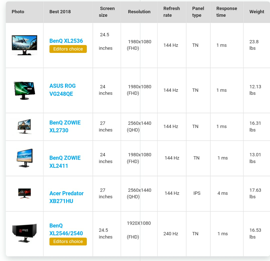The height and width of the screenshot is (261, 270).
Task: Open the BenQ ZOWIE XL2411 link
Action: pos(65,162)
